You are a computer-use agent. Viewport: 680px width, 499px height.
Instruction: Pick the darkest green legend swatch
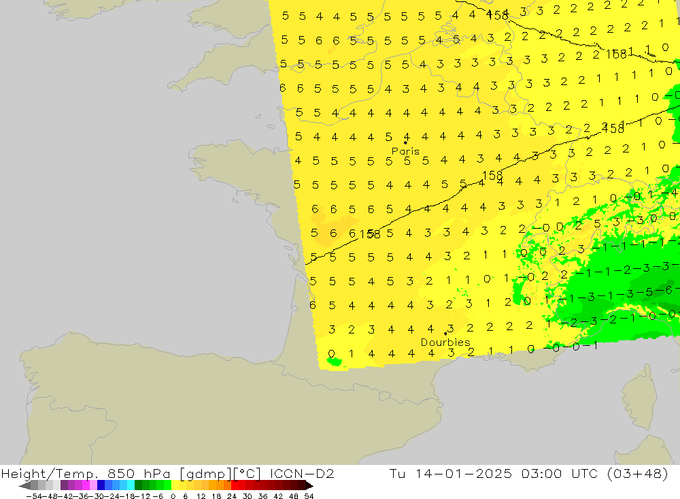tap(138, 485)
